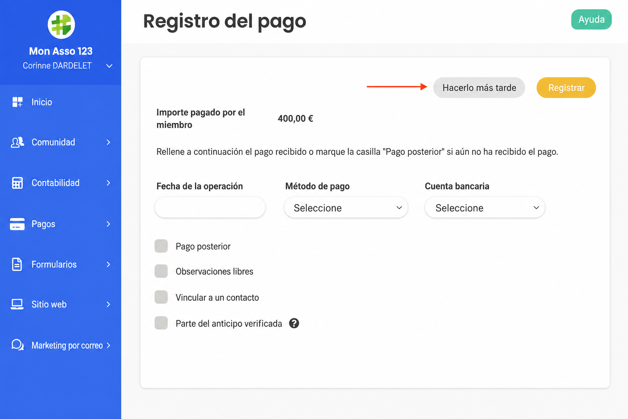
Task: Tick the Vincular a un contacto checkbox
Action: (161, 297)
